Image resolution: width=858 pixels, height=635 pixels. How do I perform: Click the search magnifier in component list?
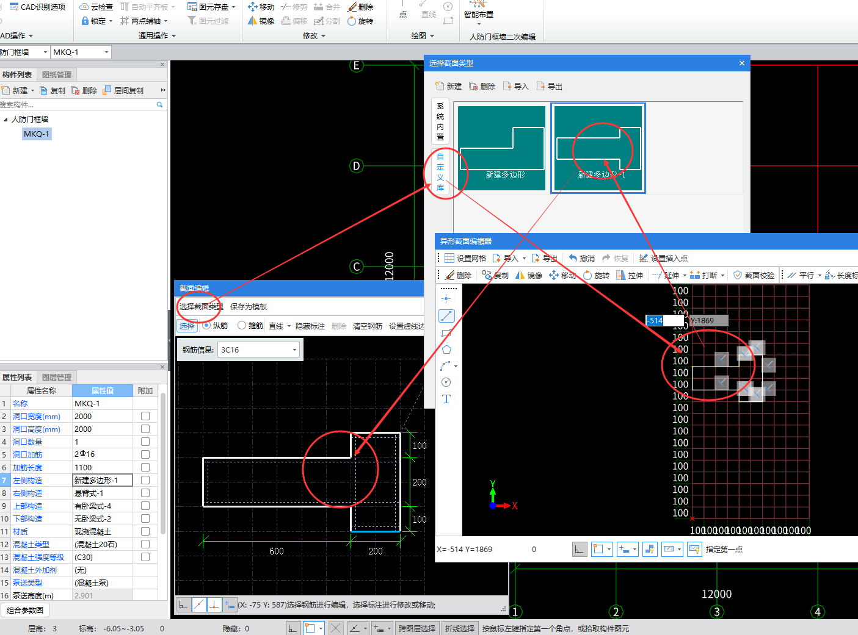[x=160, y=105]
